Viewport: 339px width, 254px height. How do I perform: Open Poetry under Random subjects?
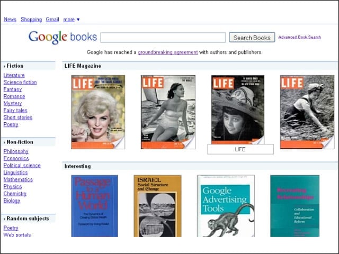pos(11,228)
